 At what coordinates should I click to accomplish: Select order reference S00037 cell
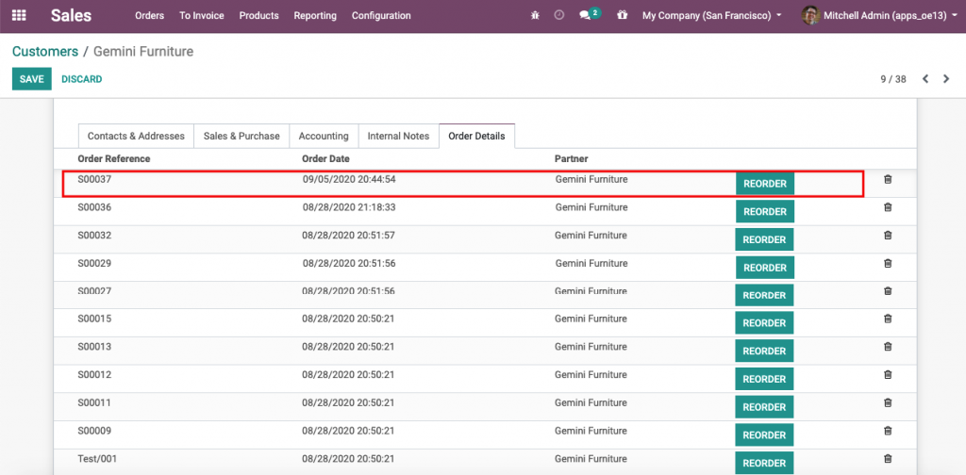click(94, 179)
